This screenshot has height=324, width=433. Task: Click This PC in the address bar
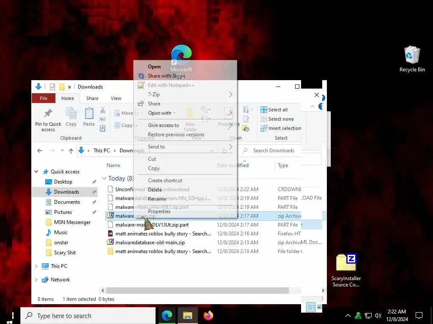click(x=101, y=151)
